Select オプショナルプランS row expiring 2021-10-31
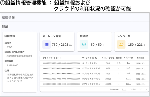 coord(94,68)
